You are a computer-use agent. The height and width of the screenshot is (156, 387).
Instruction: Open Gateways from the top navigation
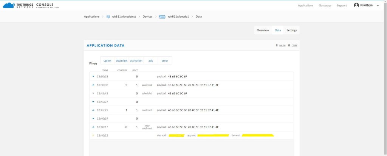(325, 6)
